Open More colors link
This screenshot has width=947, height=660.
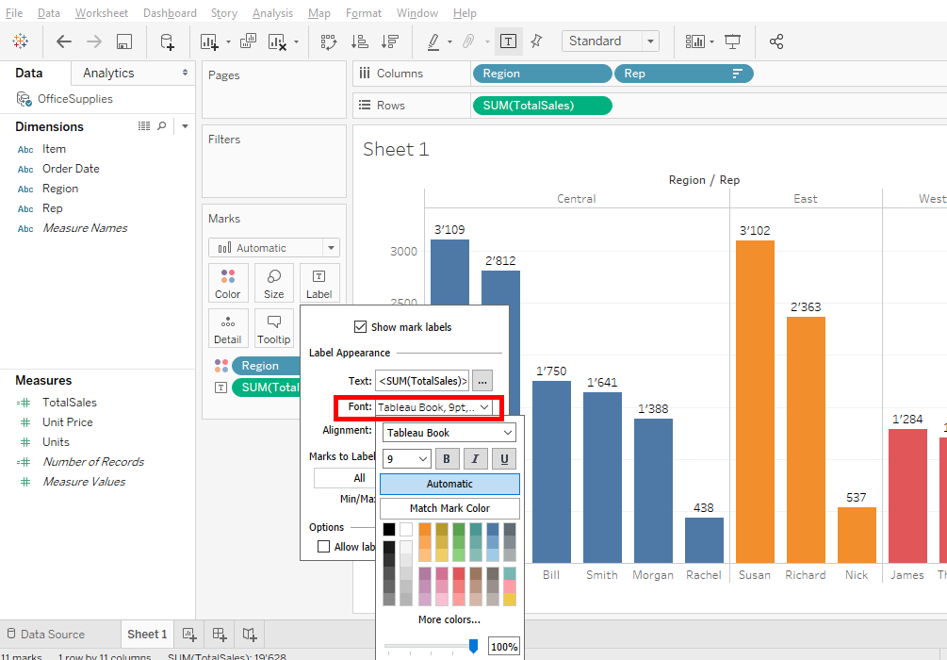click(x=449, y=619)
